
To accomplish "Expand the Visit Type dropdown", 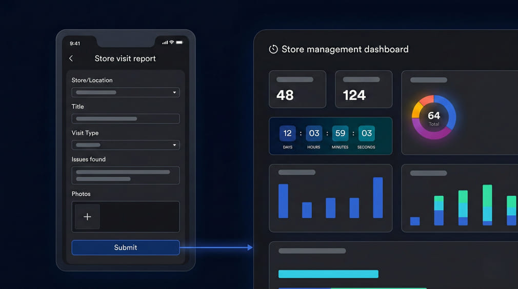I will click(125, 145).
